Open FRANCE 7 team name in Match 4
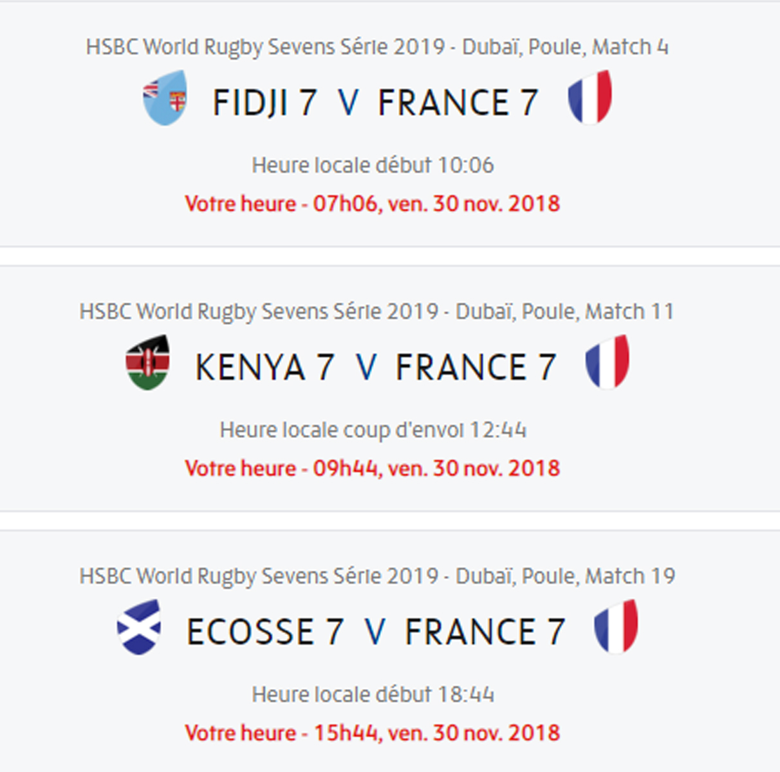 click(x=458, y=103)
